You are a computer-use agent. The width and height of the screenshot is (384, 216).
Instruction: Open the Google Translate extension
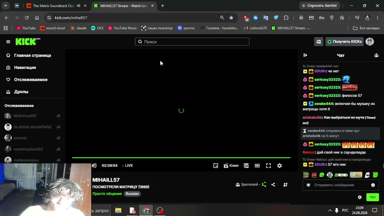(x=266, y=18)
